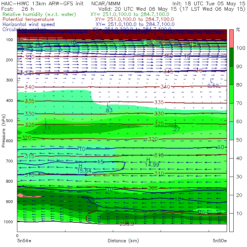Click the colorbar label '90'

pyautogui.click(x=239, y=66)
